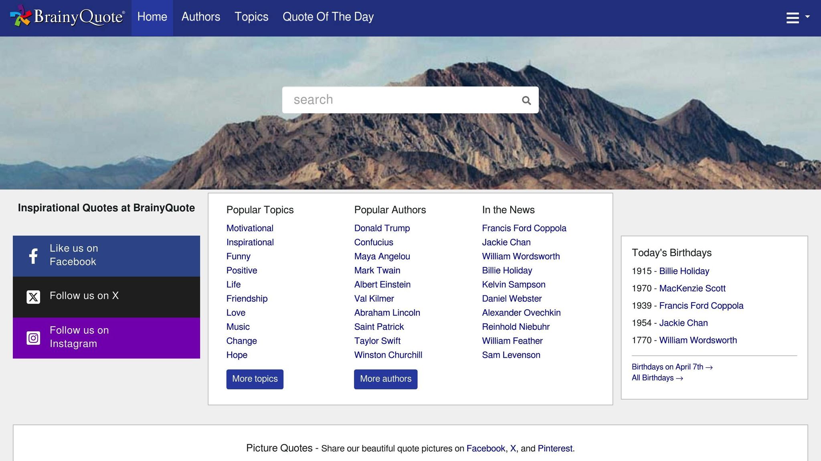Open Billie Holiday in Today's Birthdays
The height and width of the screenshot is (461, 821).
(x=684, y=271)
